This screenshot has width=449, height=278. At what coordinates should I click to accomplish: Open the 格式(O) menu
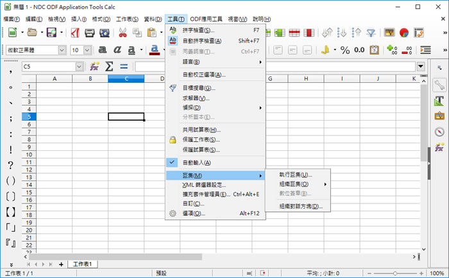[101, 19]
